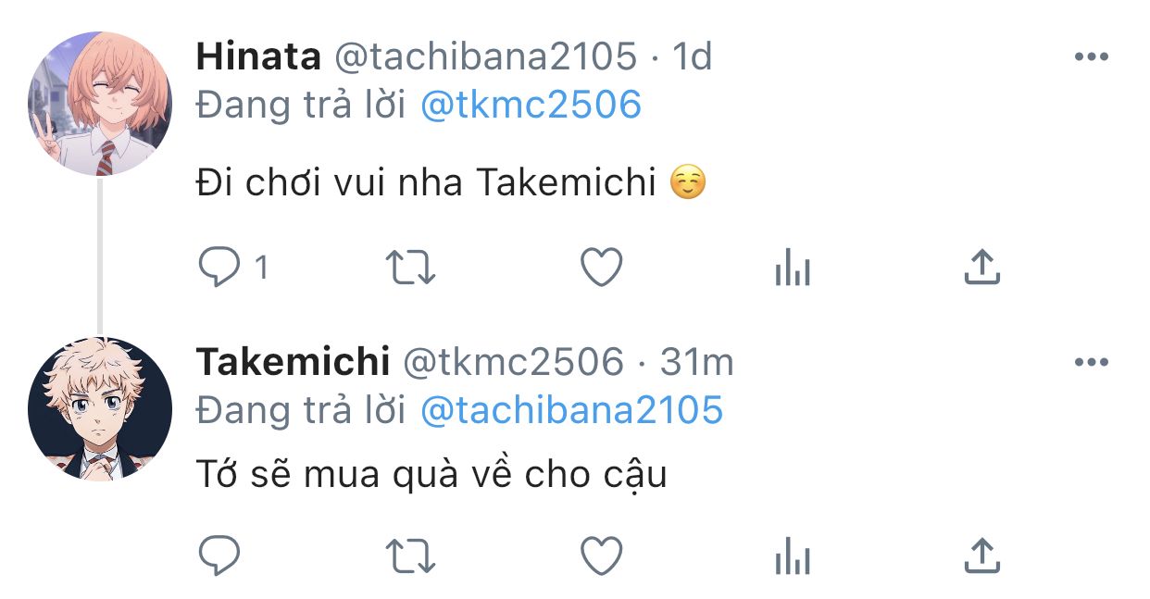Like Takemichi's tweet with heart icon

point(601,555)
